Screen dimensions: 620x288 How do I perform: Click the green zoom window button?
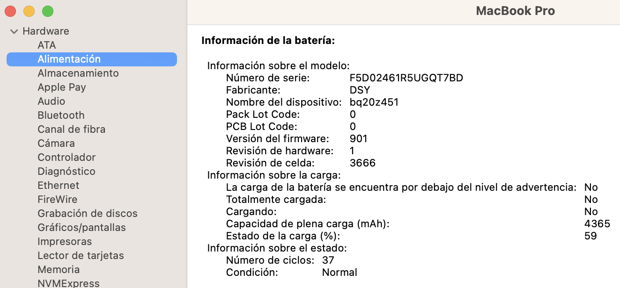click(x=48, y=11)
